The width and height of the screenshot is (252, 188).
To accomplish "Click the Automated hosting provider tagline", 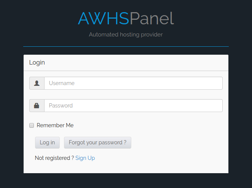I will [x=126, y=35].
